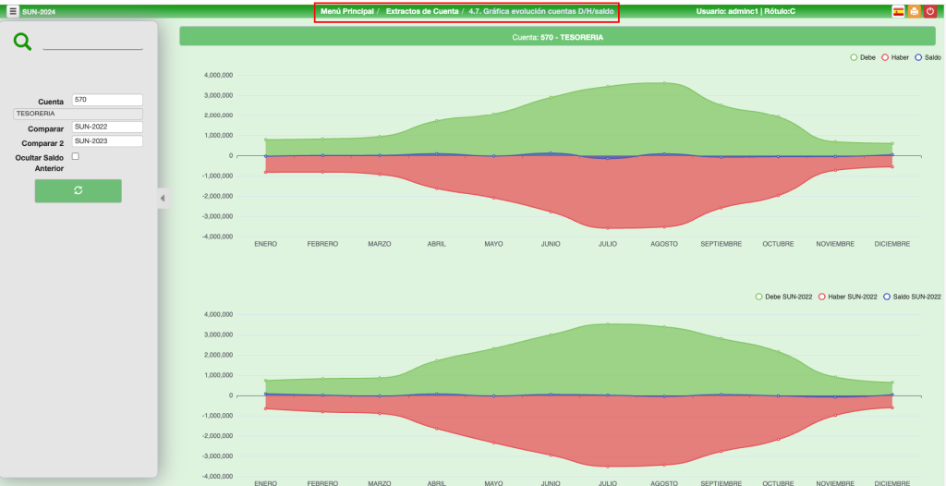Switch language via the Spanish flag icon
Viewport: 946px width, 486px height.
(898, 11)
